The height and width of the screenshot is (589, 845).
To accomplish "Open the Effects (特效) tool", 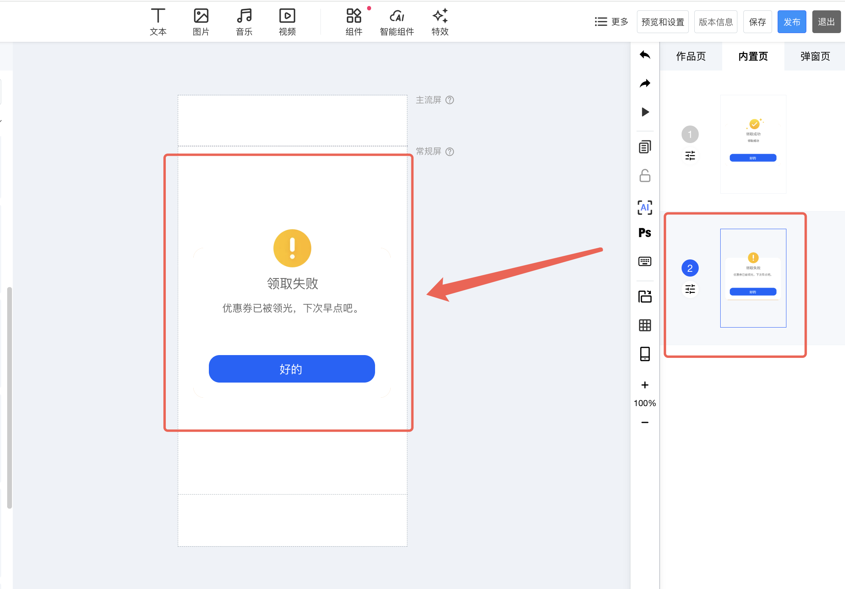I will pyautogui.click(x=440, y=22).
